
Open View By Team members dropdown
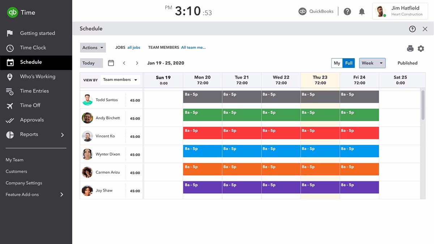120,80
